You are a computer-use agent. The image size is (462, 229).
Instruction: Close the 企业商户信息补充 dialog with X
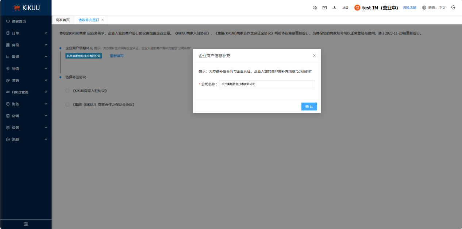[x=314, y=56]
